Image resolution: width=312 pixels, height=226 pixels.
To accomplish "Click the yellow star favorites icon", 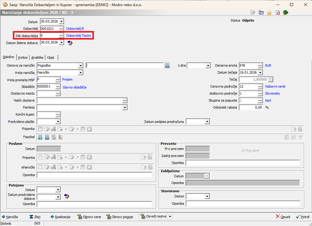I will tap(269, 13).
